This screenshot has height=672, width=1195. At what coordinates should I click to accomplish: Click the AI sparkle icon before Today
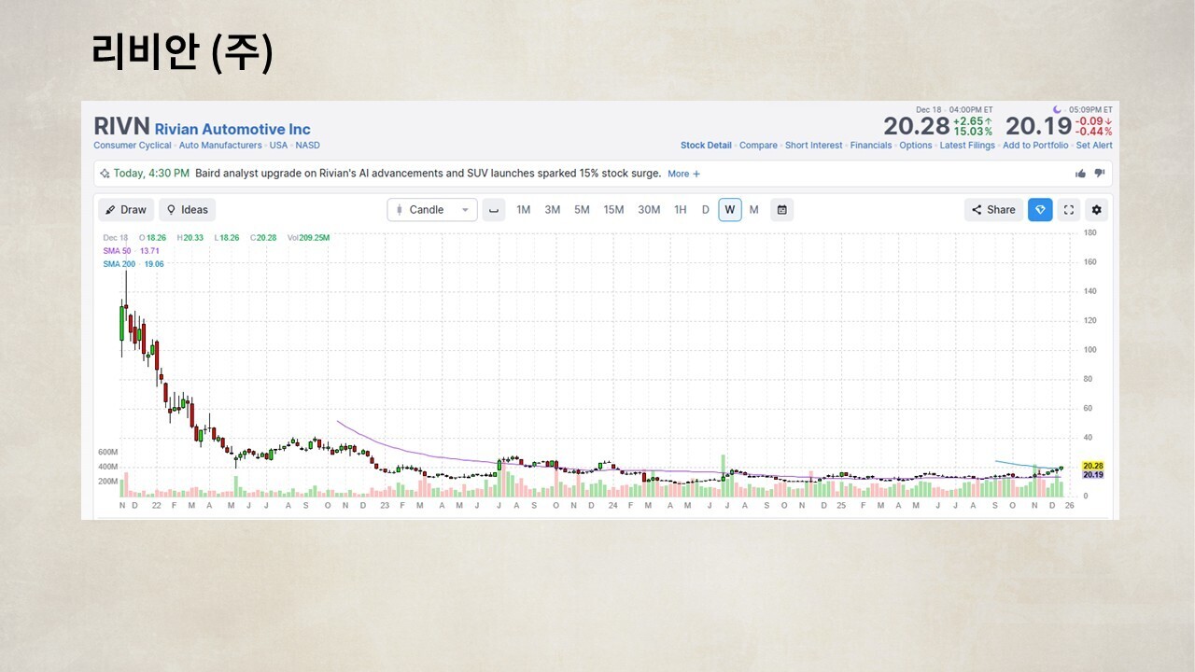click(x=105, y=174)
